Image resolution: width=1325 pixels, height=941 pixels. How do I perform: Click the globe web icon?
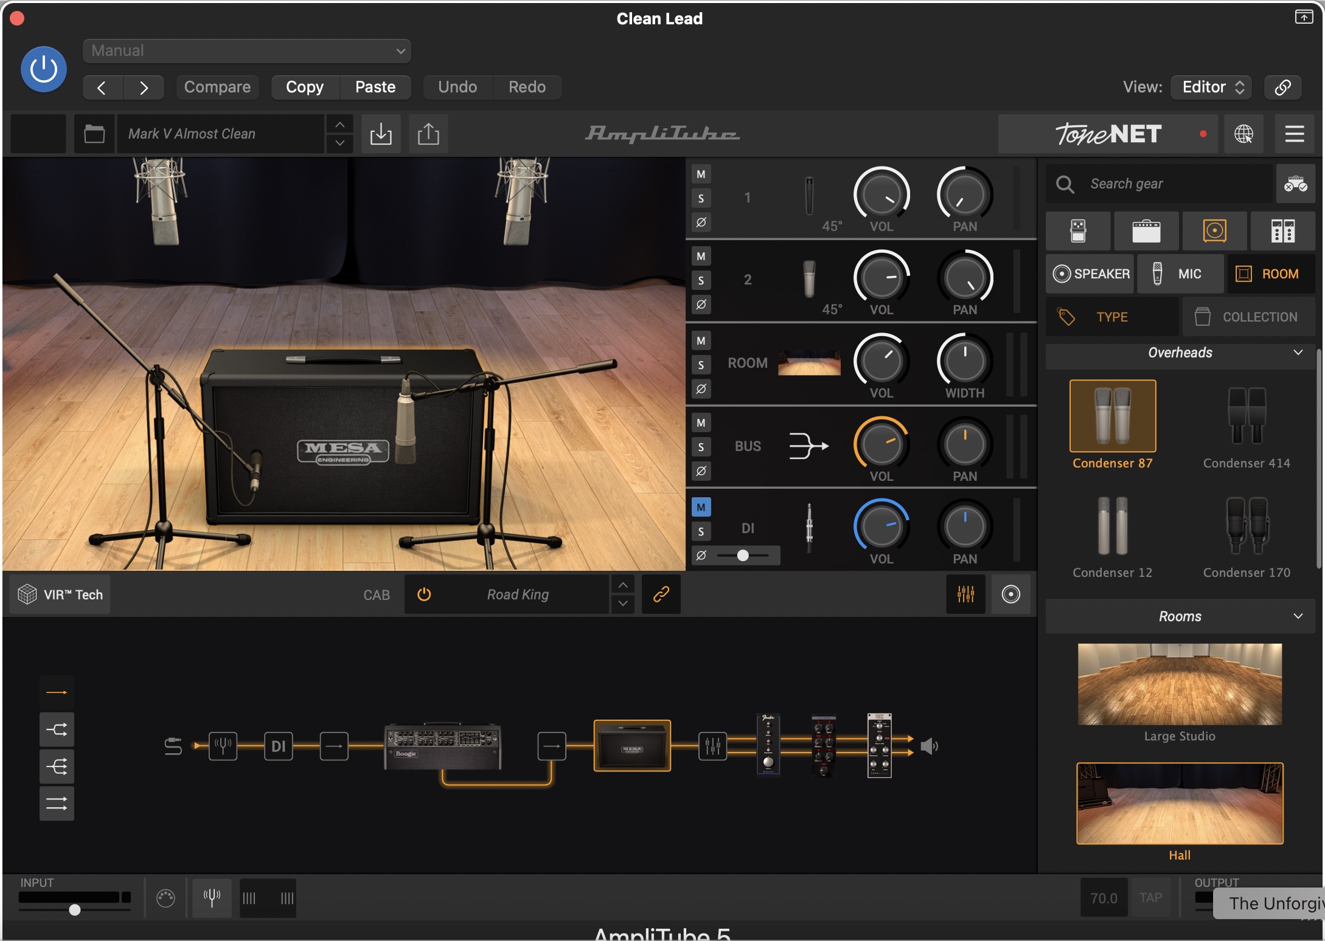click(x=1243, y=134)
